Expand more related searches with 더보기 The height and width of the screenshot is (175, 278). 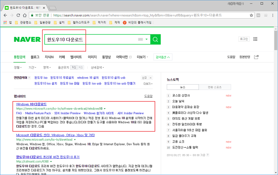pyautogui.click(x=148, y=83)
